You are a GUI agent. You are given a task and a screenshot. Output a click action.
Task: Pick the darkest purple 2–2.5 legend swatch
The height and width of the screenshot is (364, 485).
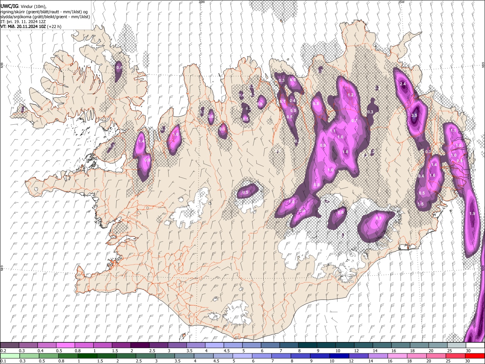click(x=140, y=345)
